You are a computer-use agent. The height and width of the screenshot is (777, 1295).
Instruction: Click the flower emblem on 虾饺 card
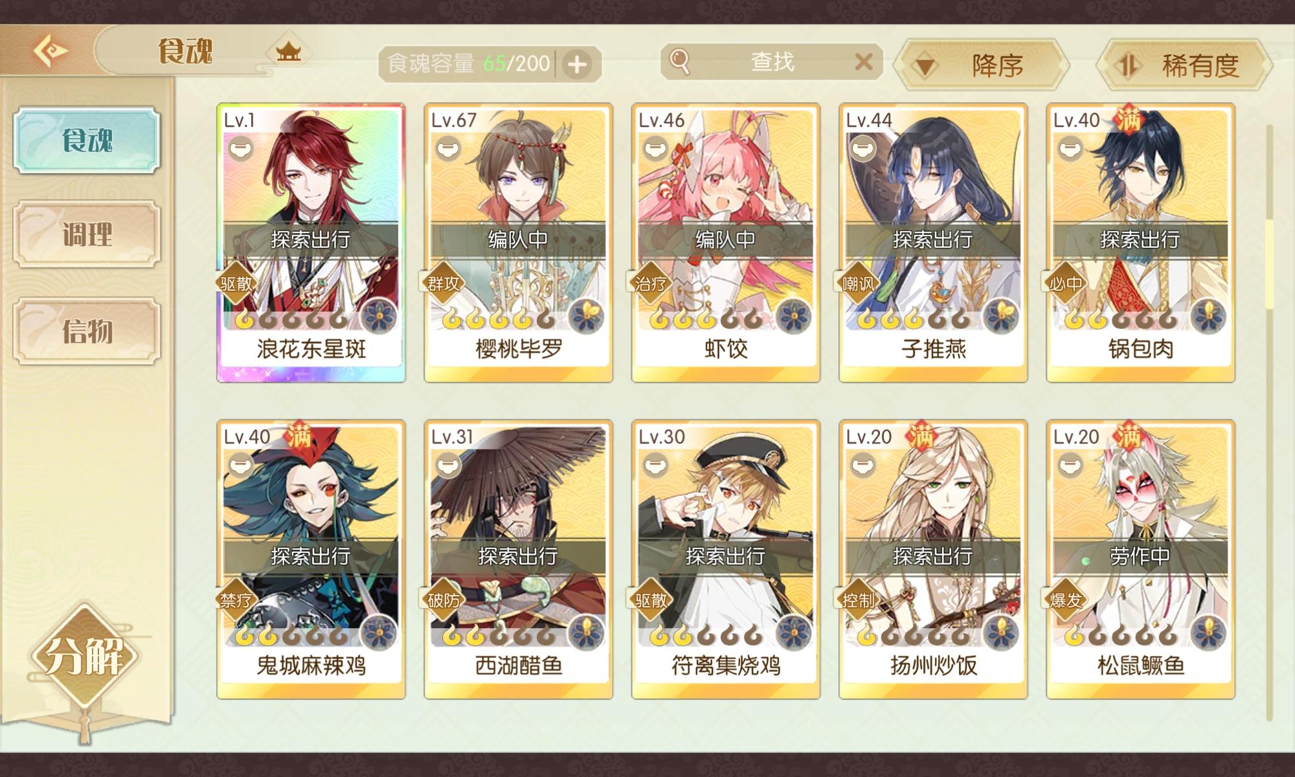793,316
